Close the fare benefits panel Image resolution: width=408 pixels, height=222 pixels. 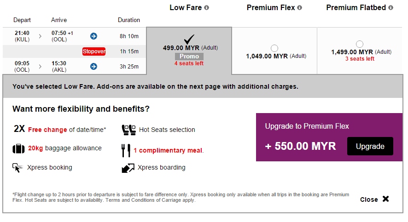pyautogui.click(x=374, y=199)
